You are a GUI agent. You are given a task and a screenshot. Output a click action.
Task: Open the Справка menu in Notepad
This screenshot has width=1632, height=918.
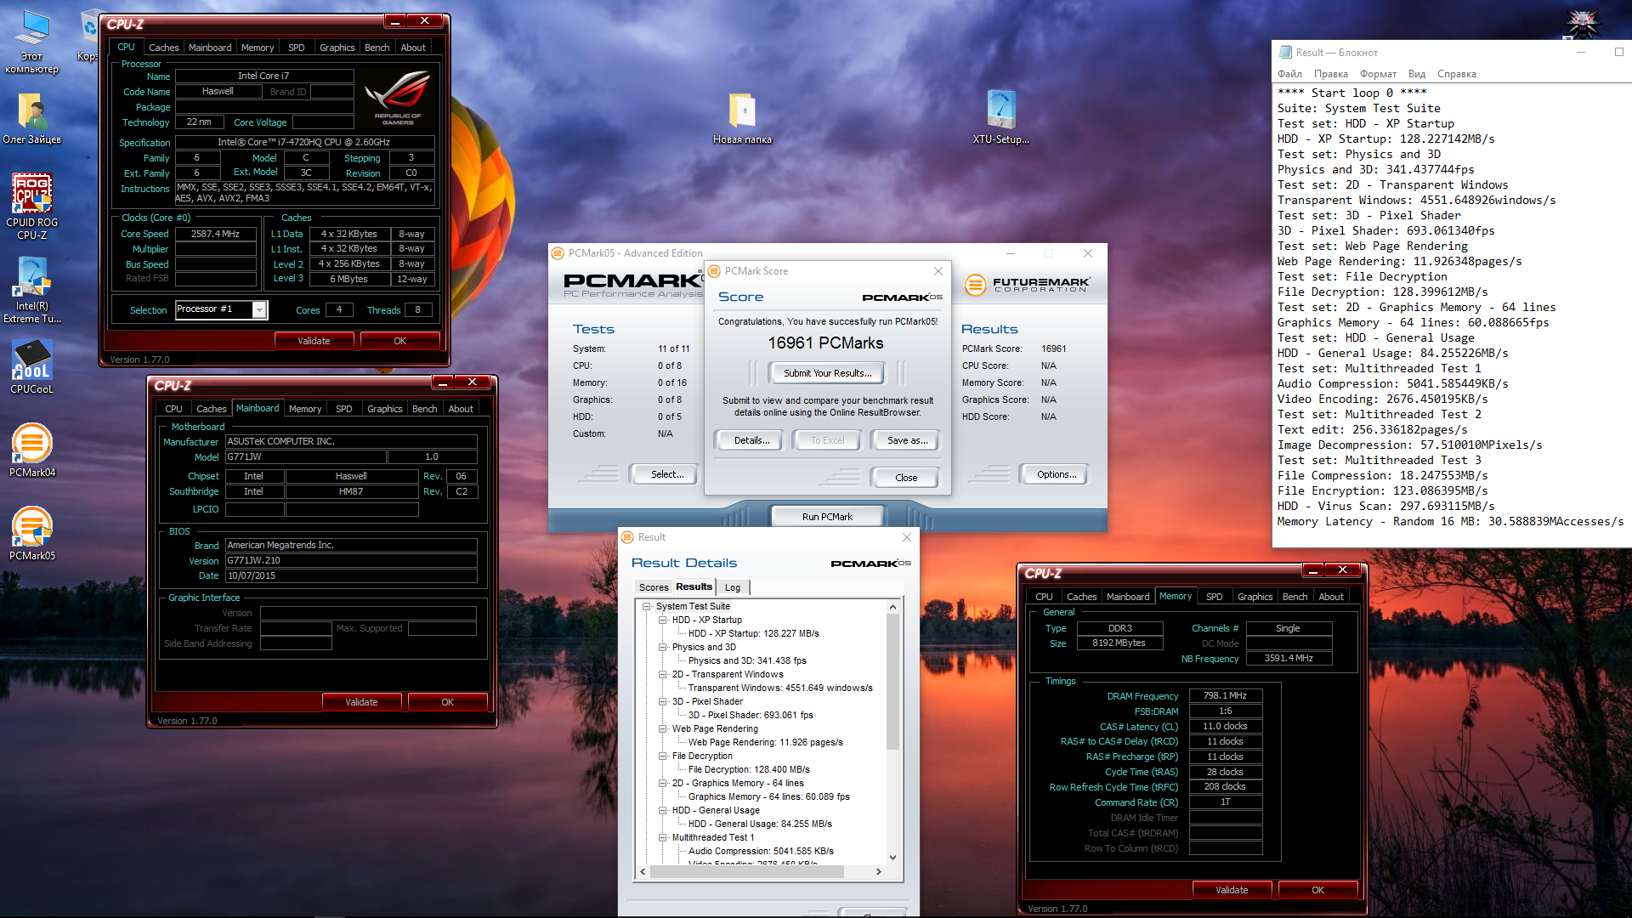tap(1456, 74)
